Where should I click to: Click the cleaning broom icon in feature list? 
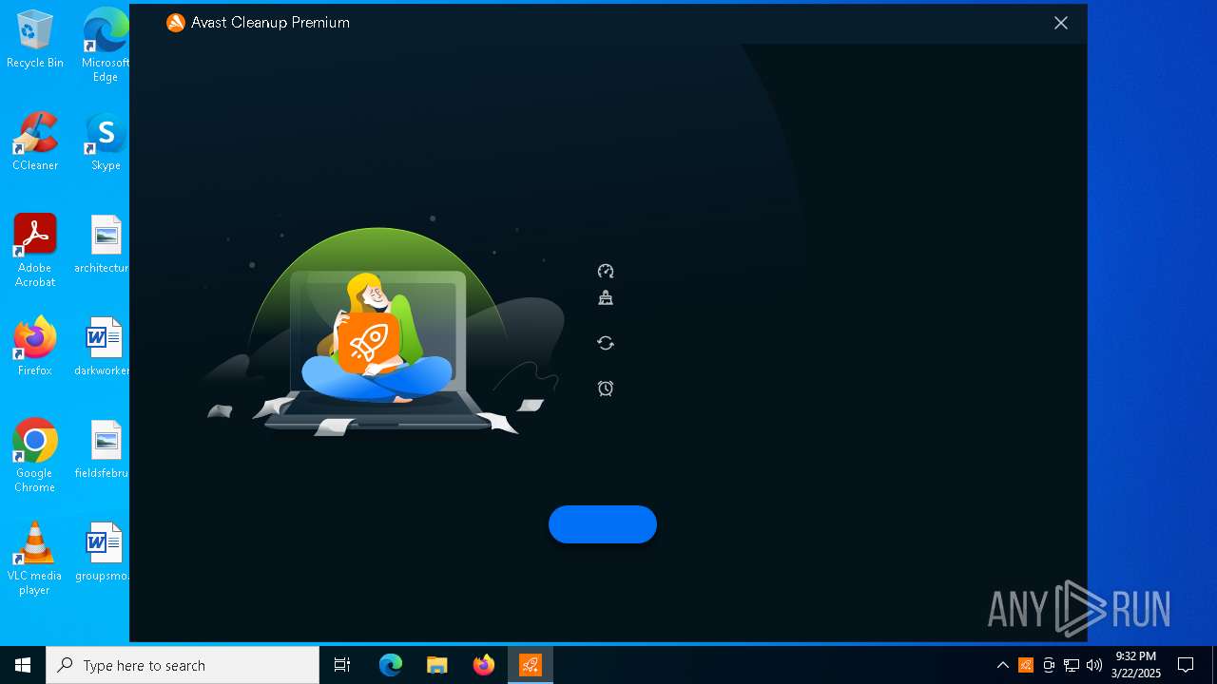tap(606, 297)
